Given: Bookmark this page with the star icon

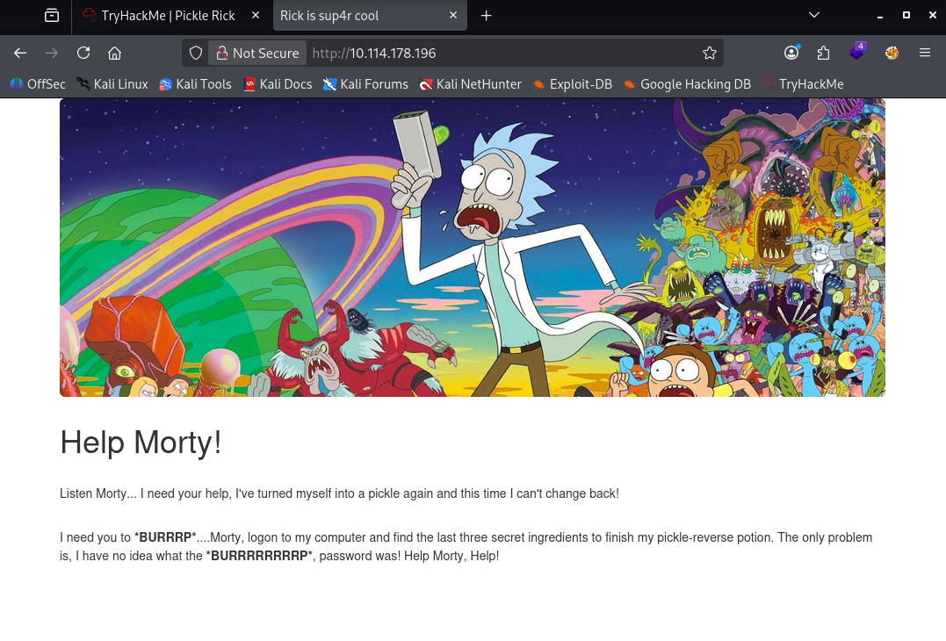Looking at the screenshot, I should [710, 53].
